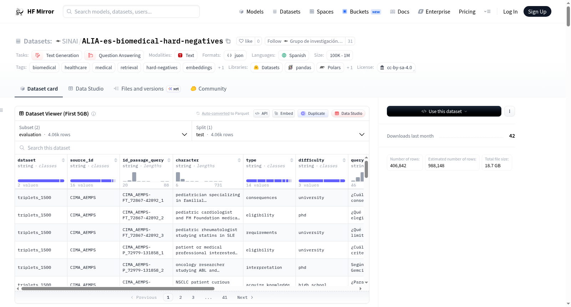
Task: Focus the search models, datasets, users field
Action: click(131, 11)
